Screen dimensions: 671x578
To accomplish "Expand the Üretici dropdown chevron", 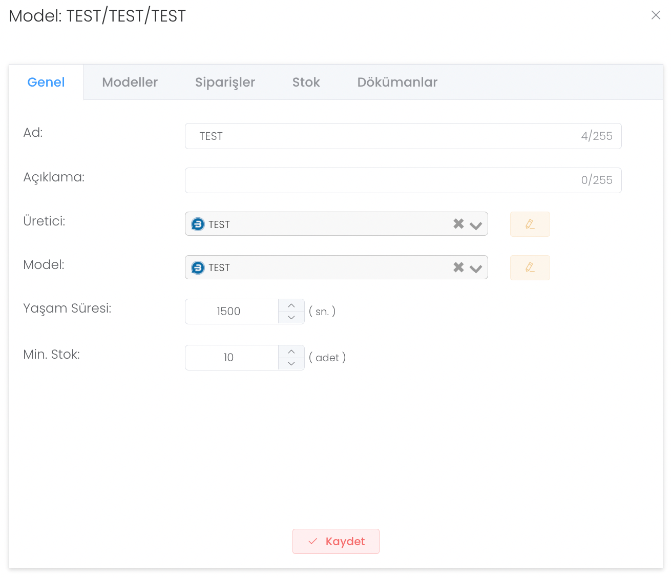I will coord(476,225).
